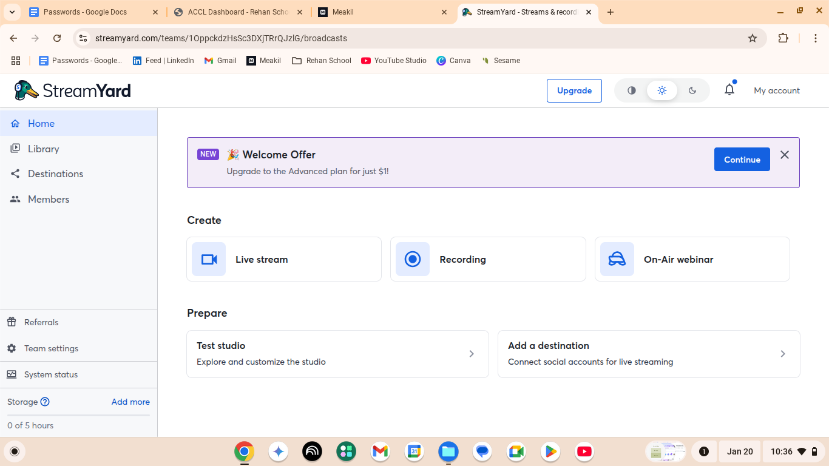Select the system contrast theme toggle
Viewport: 829px width, 466px height.
(x=632, y=90)
